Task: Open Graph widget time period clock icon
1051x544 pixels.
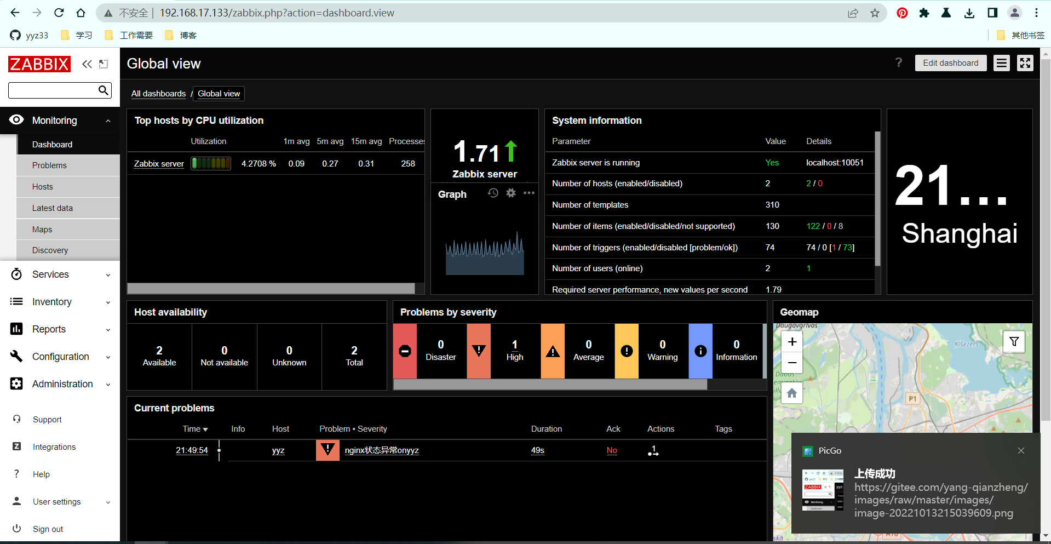Action: point(493,193)
